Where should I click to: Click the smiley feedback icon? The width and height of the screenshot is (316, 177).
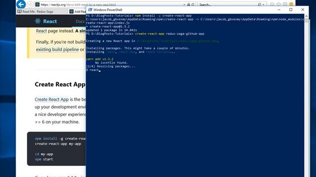[291, 4]
